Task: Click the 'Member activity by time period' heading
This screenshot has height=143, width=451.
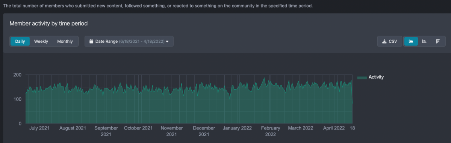Action: coord(48,24)
